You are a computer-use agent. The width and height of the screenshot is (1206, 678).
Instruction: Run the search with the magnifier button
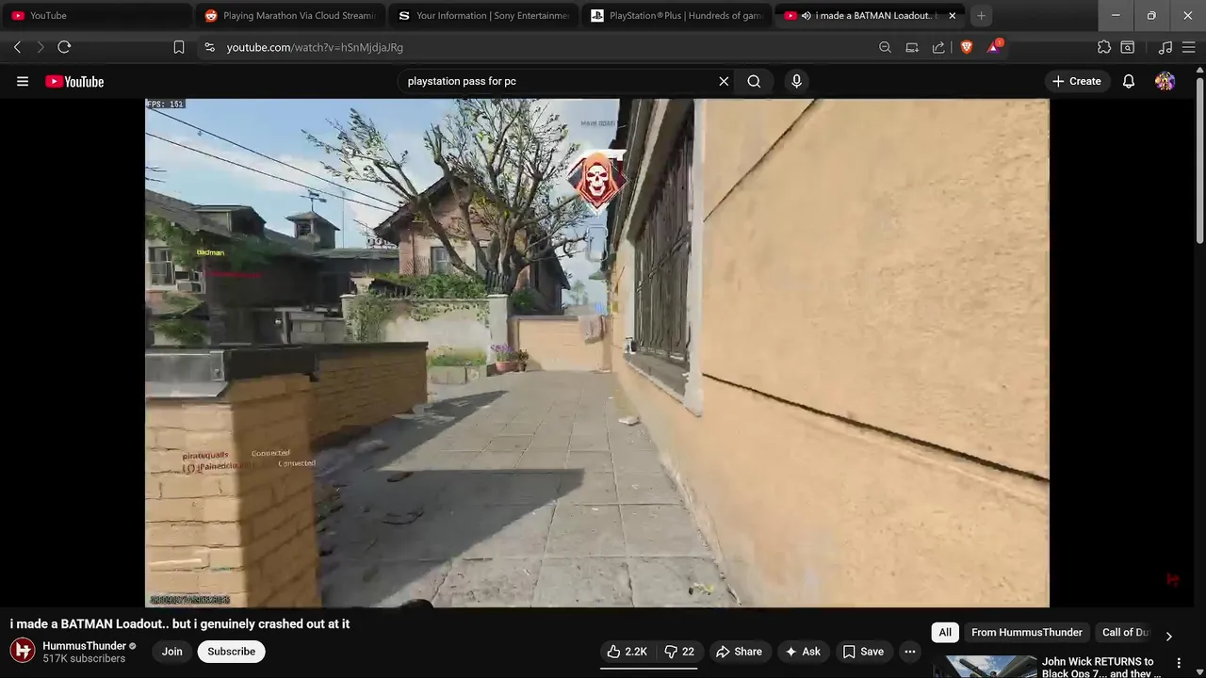pyautogui.click(x=754, y=81)
